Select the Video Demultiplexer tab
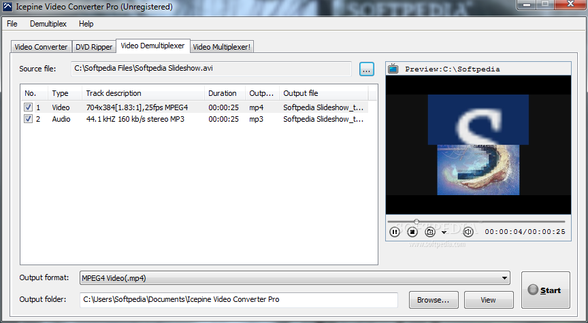Image resolution: width=588 pixels, height=323 pixels. click(152, 46)
